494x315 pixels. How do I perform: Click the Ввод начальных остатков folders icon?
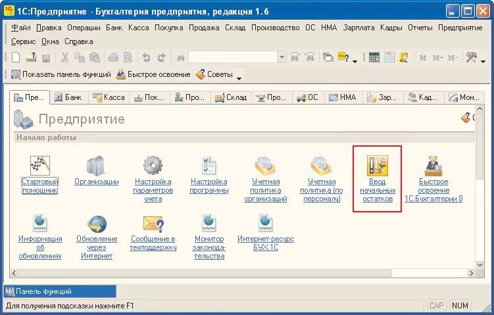point(378,165)
